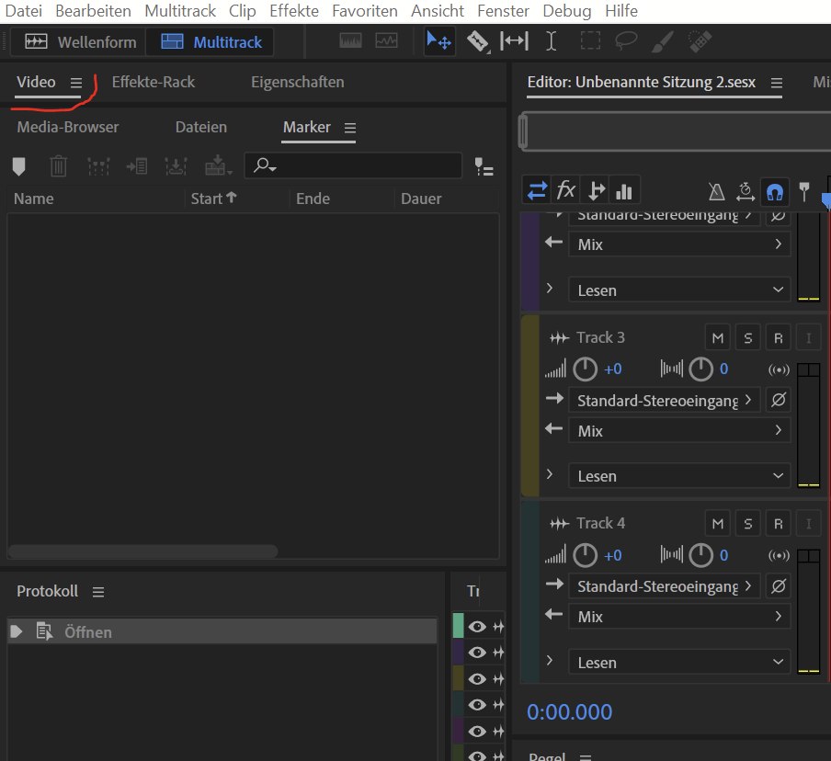Click the trash icon in the Marker panel
831x761 pixels.
pyautogui.click(x=58, y=166)
